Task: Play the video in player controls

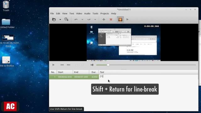Action: pyautogui.click(x=53, y=65)
